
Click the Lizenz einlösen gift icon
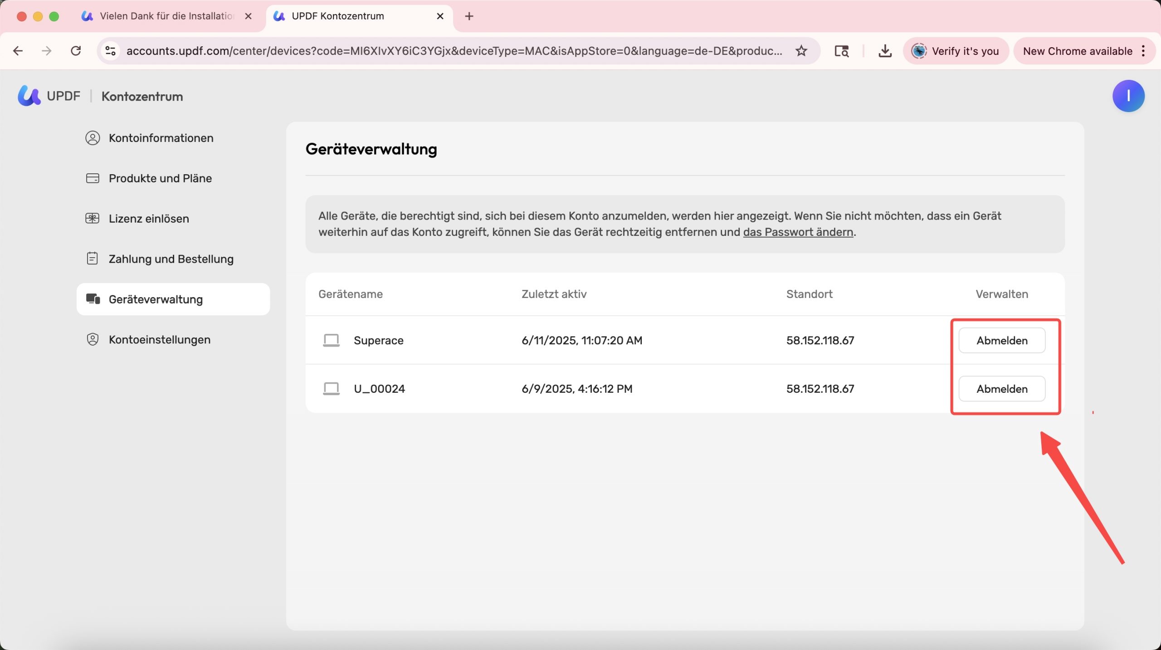(x=93, y=219)
